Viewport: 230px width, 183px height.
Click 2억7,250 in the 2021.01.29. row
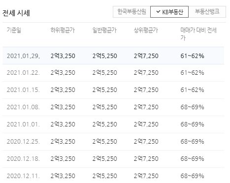pos(146,56)
